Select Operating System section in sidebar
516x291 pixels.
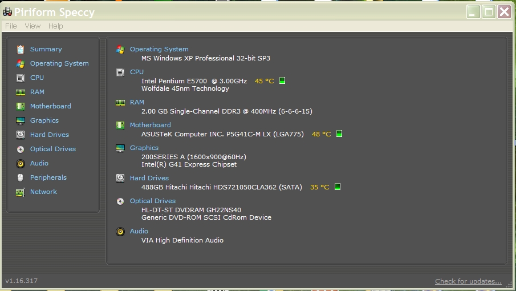[x=59, y=63]
